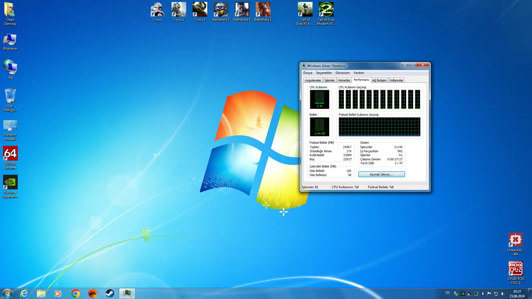Image resolution: width=532 pixels, height=299 pixels.
Task: Switch to the Uygulamalar tab
Action: point(313,80)
